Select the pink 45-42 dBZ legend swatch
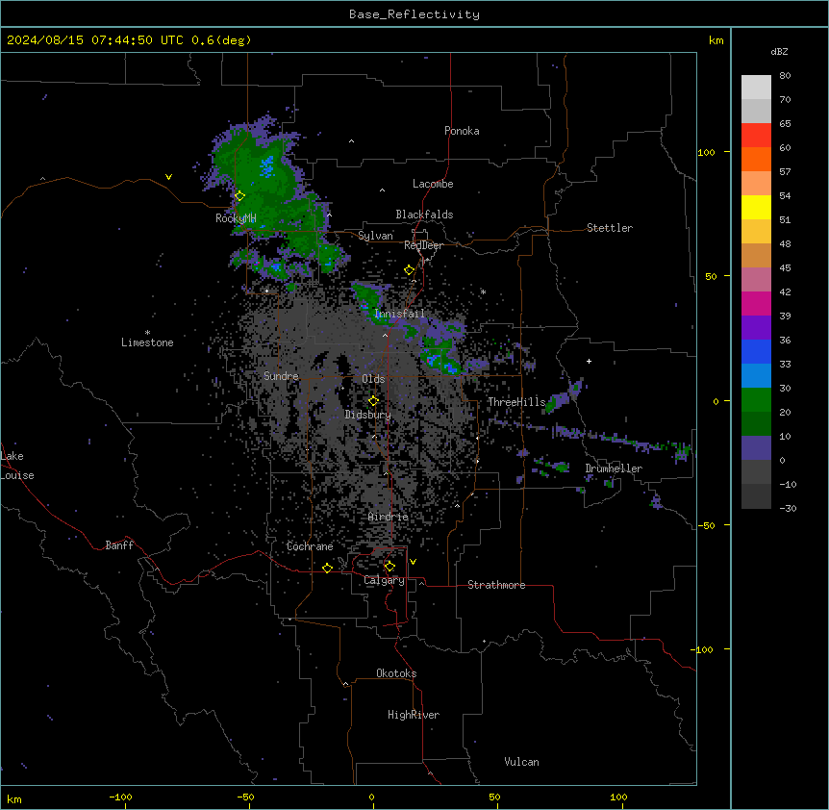 [x=756, y=279]
